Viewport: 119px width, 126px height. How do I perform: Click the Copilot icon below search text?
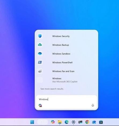[x=40, y=105]
